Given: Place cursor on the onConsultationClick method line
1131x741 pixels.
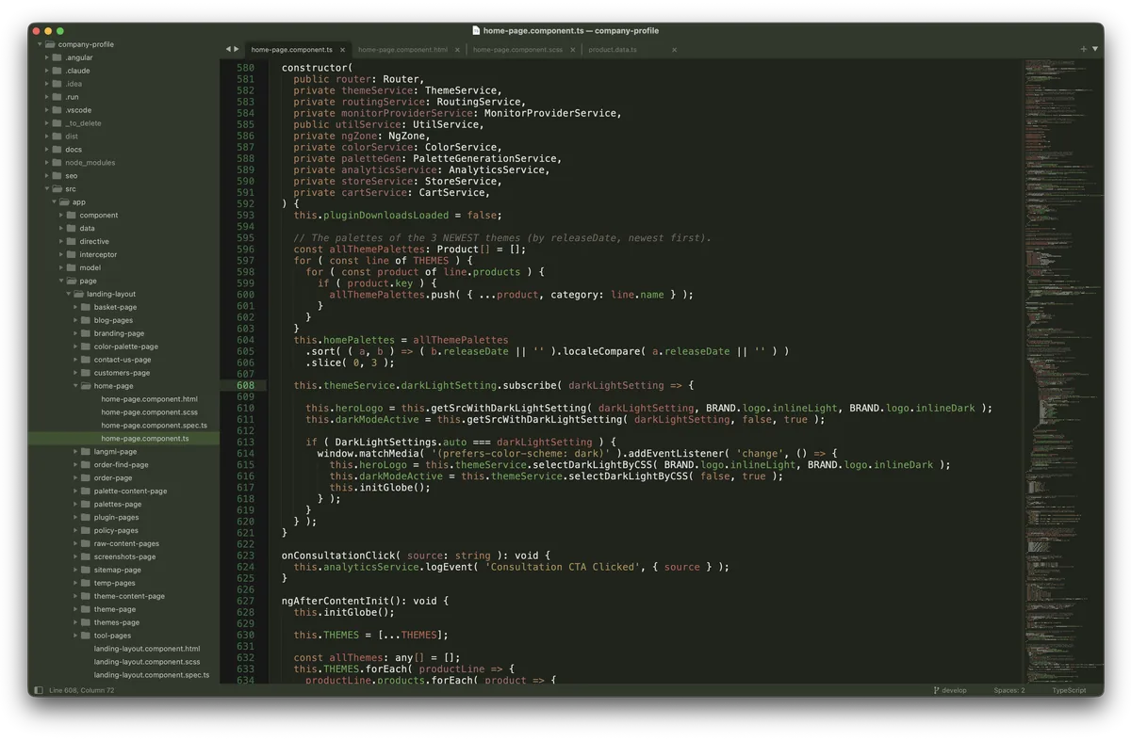Looking at the screenshot, I should coord(416,556).
